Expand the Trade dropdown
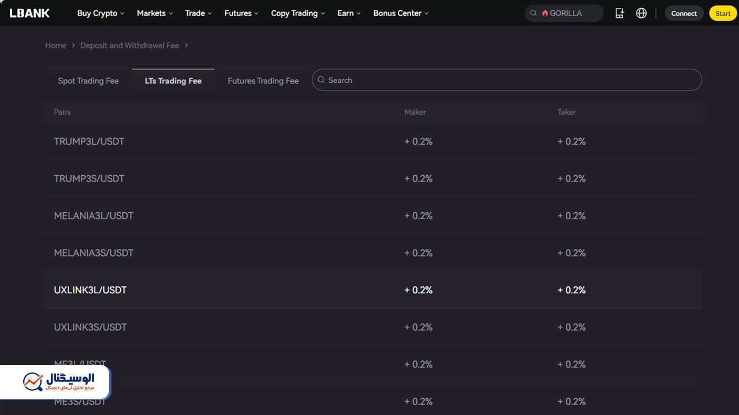This screenshot has width=739, height=415. 199,13
